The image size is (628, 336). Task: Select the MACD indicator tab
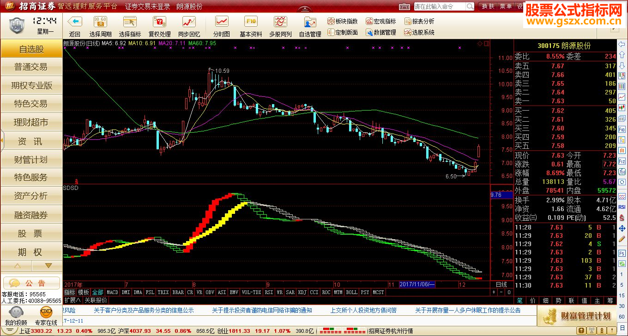tap(112, 292)
